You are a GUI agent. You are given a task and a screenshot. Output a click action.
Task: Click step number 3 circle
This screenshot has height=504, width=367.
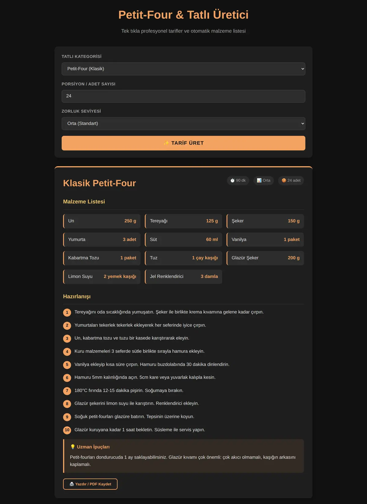(67, 339)
